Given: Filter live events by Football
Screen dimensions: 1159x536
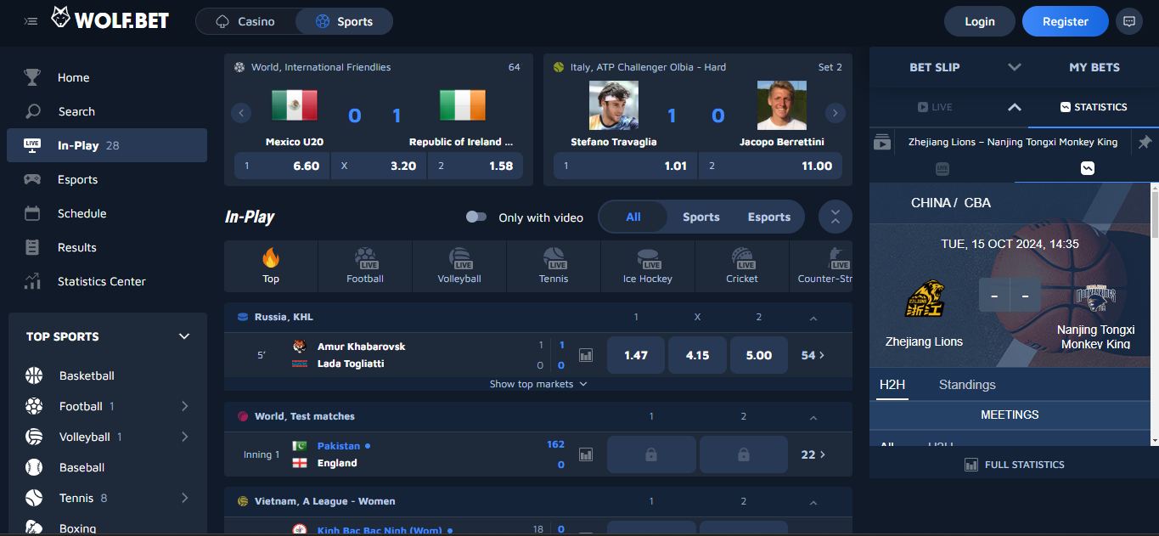Looking at the screenshot, I should [x=365, y=266].
